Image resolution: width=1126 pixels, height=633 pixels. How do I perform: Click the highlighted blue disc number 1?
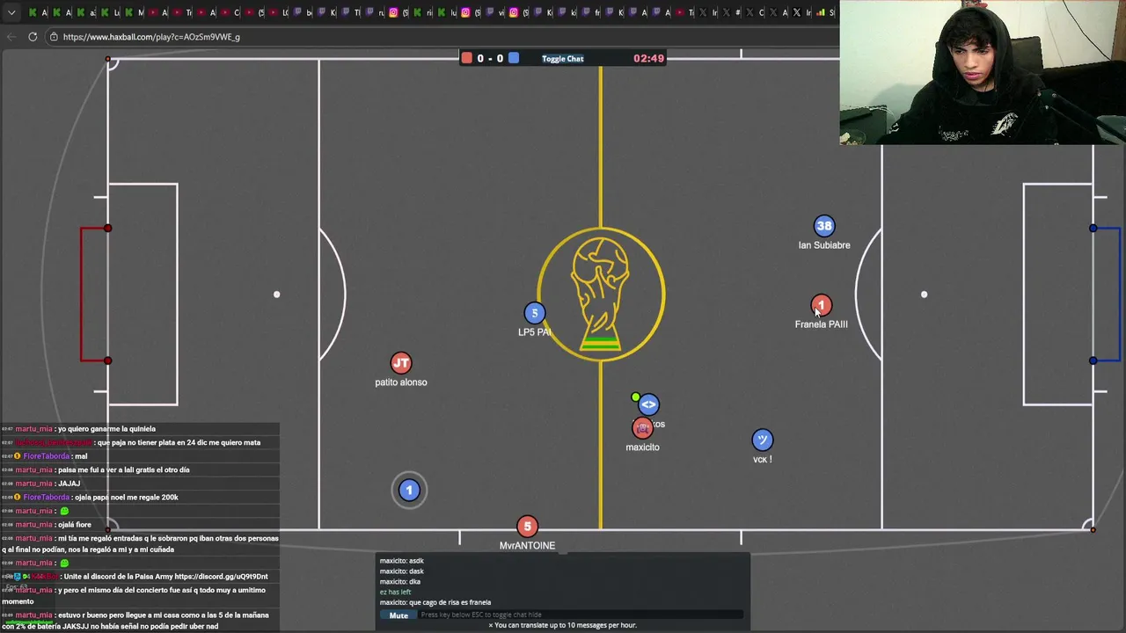tap(409, 490)
